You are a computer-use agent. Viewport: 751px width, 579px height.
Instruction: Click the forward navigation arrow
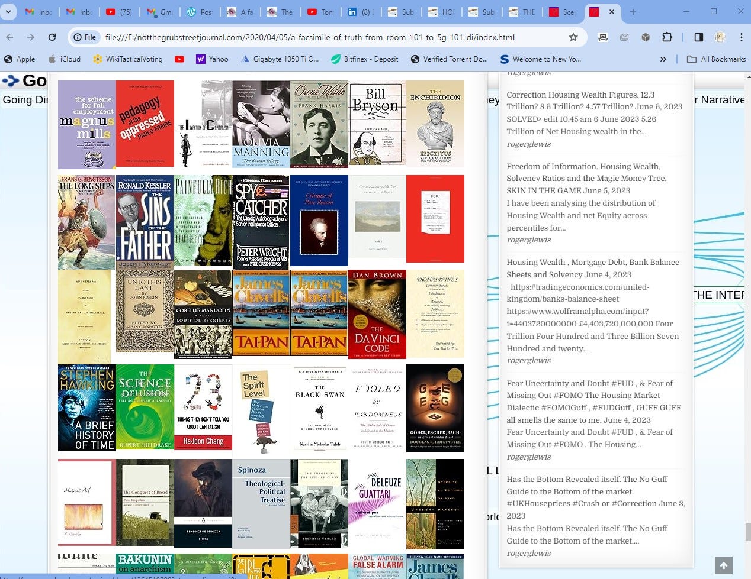click(30, 37)
